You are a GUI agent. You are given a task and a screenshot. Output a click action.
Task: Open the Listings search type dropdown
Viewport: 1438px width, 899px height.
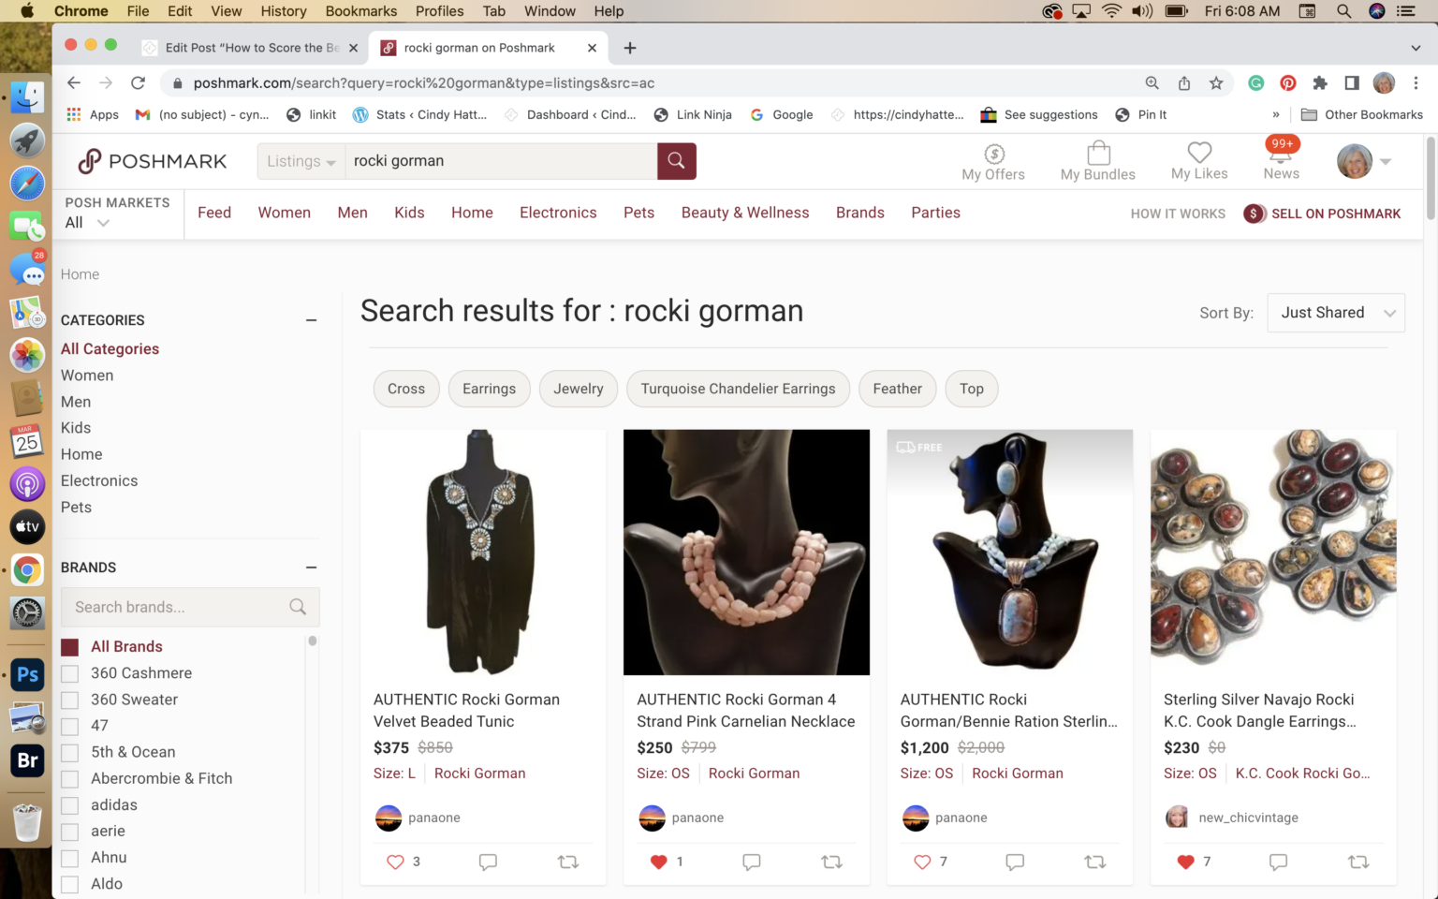coord(301,161)
